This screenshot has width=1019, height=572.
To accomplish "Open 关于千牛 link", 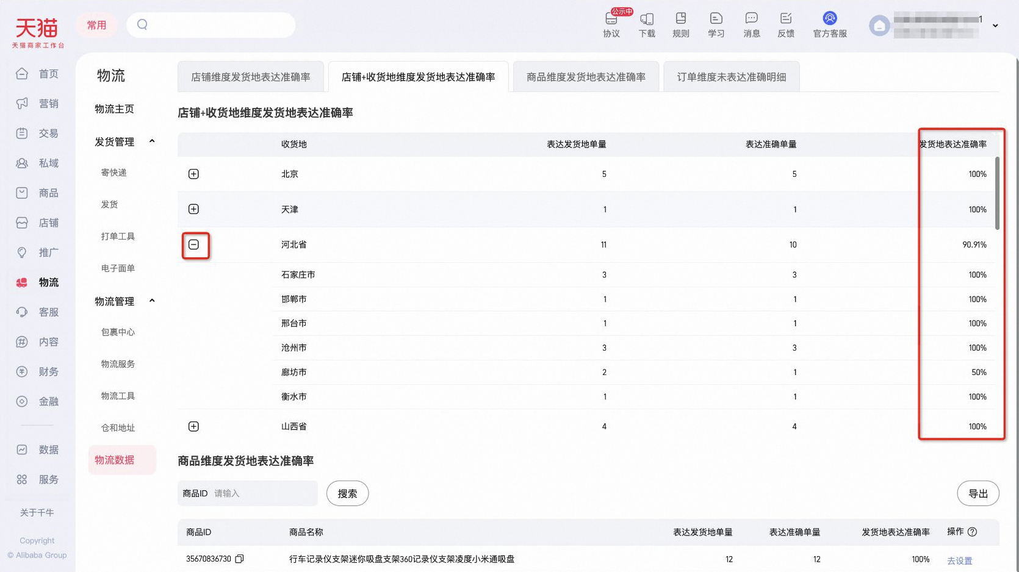I will click(37, 513).
